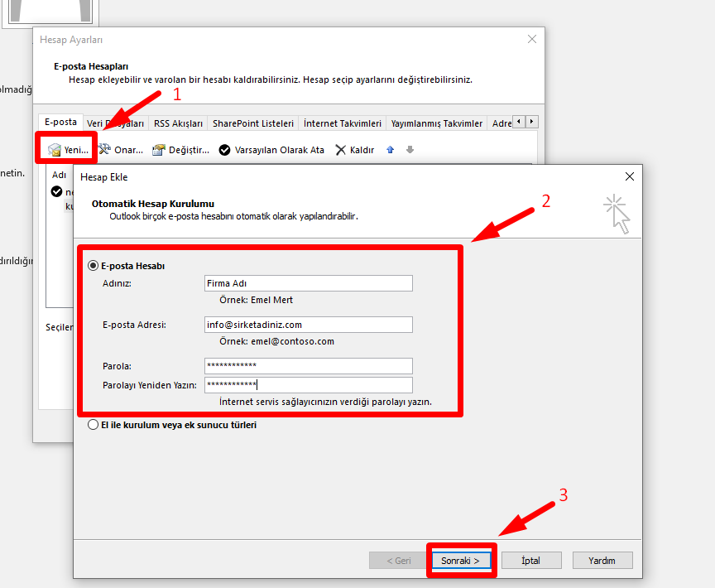Close the Hesap Ekle dialog
The width and height of the screenshot is (715, 588).
(630, 176)
